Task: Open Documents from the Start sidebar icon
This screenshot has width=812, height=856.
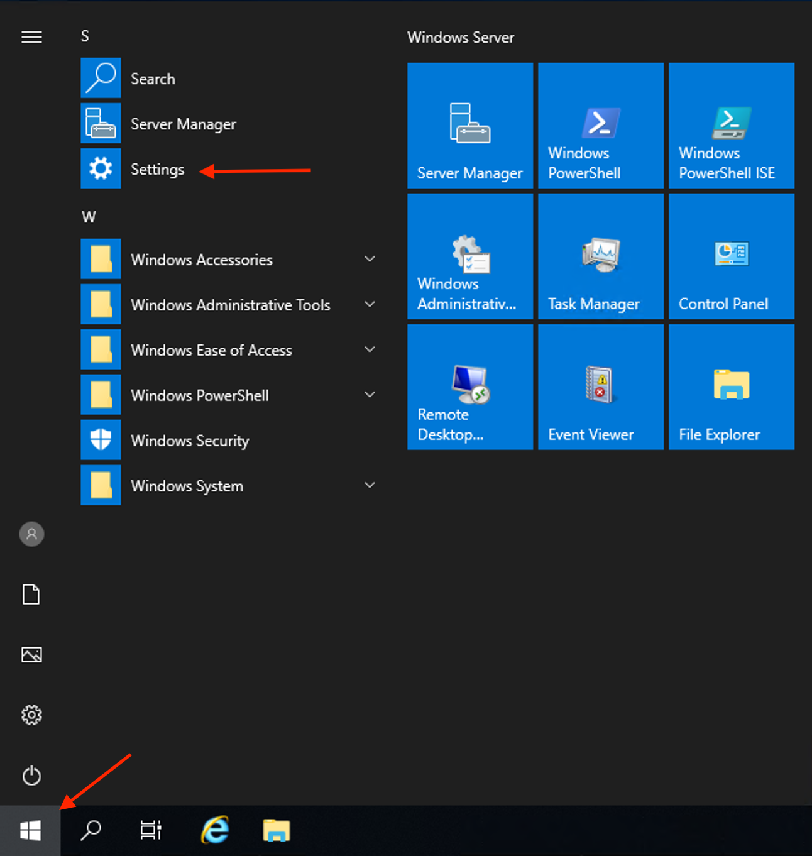Action: pyautogui.click(x=31, y=594)
